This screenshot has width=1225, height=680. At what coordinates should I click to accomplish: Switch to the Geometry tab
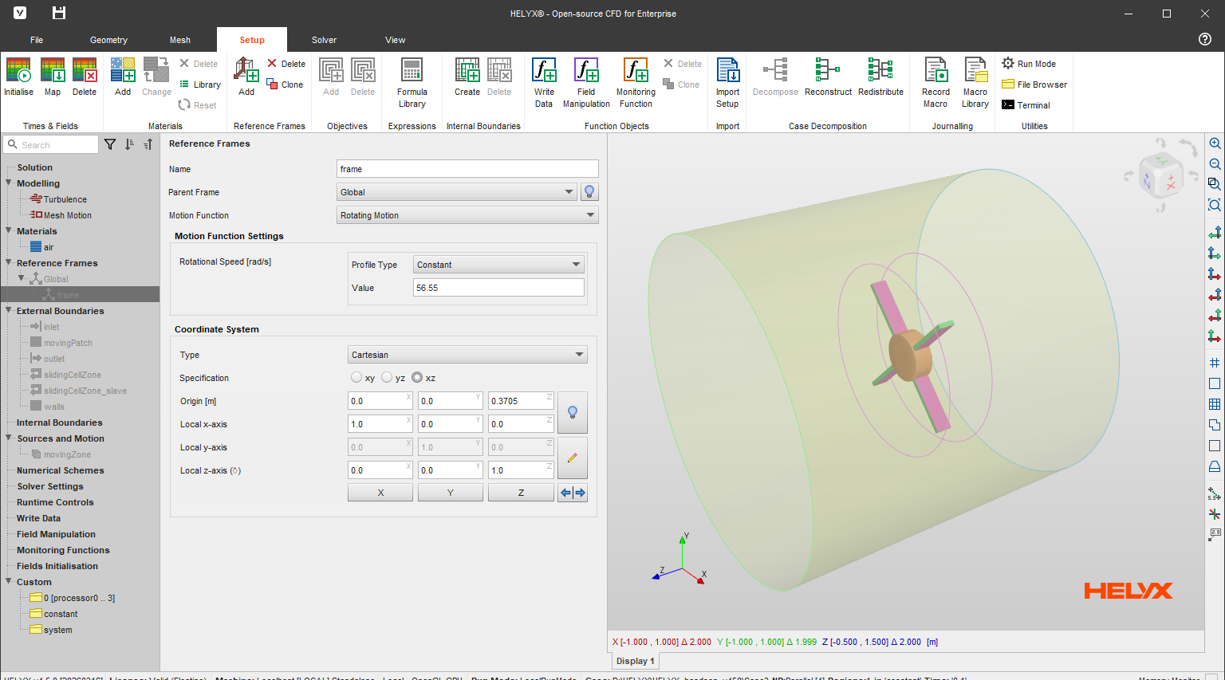coord(108,40)
